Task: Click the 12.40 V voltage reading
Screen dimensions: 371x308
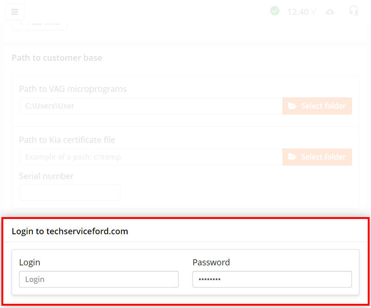Action: (301, 12)
